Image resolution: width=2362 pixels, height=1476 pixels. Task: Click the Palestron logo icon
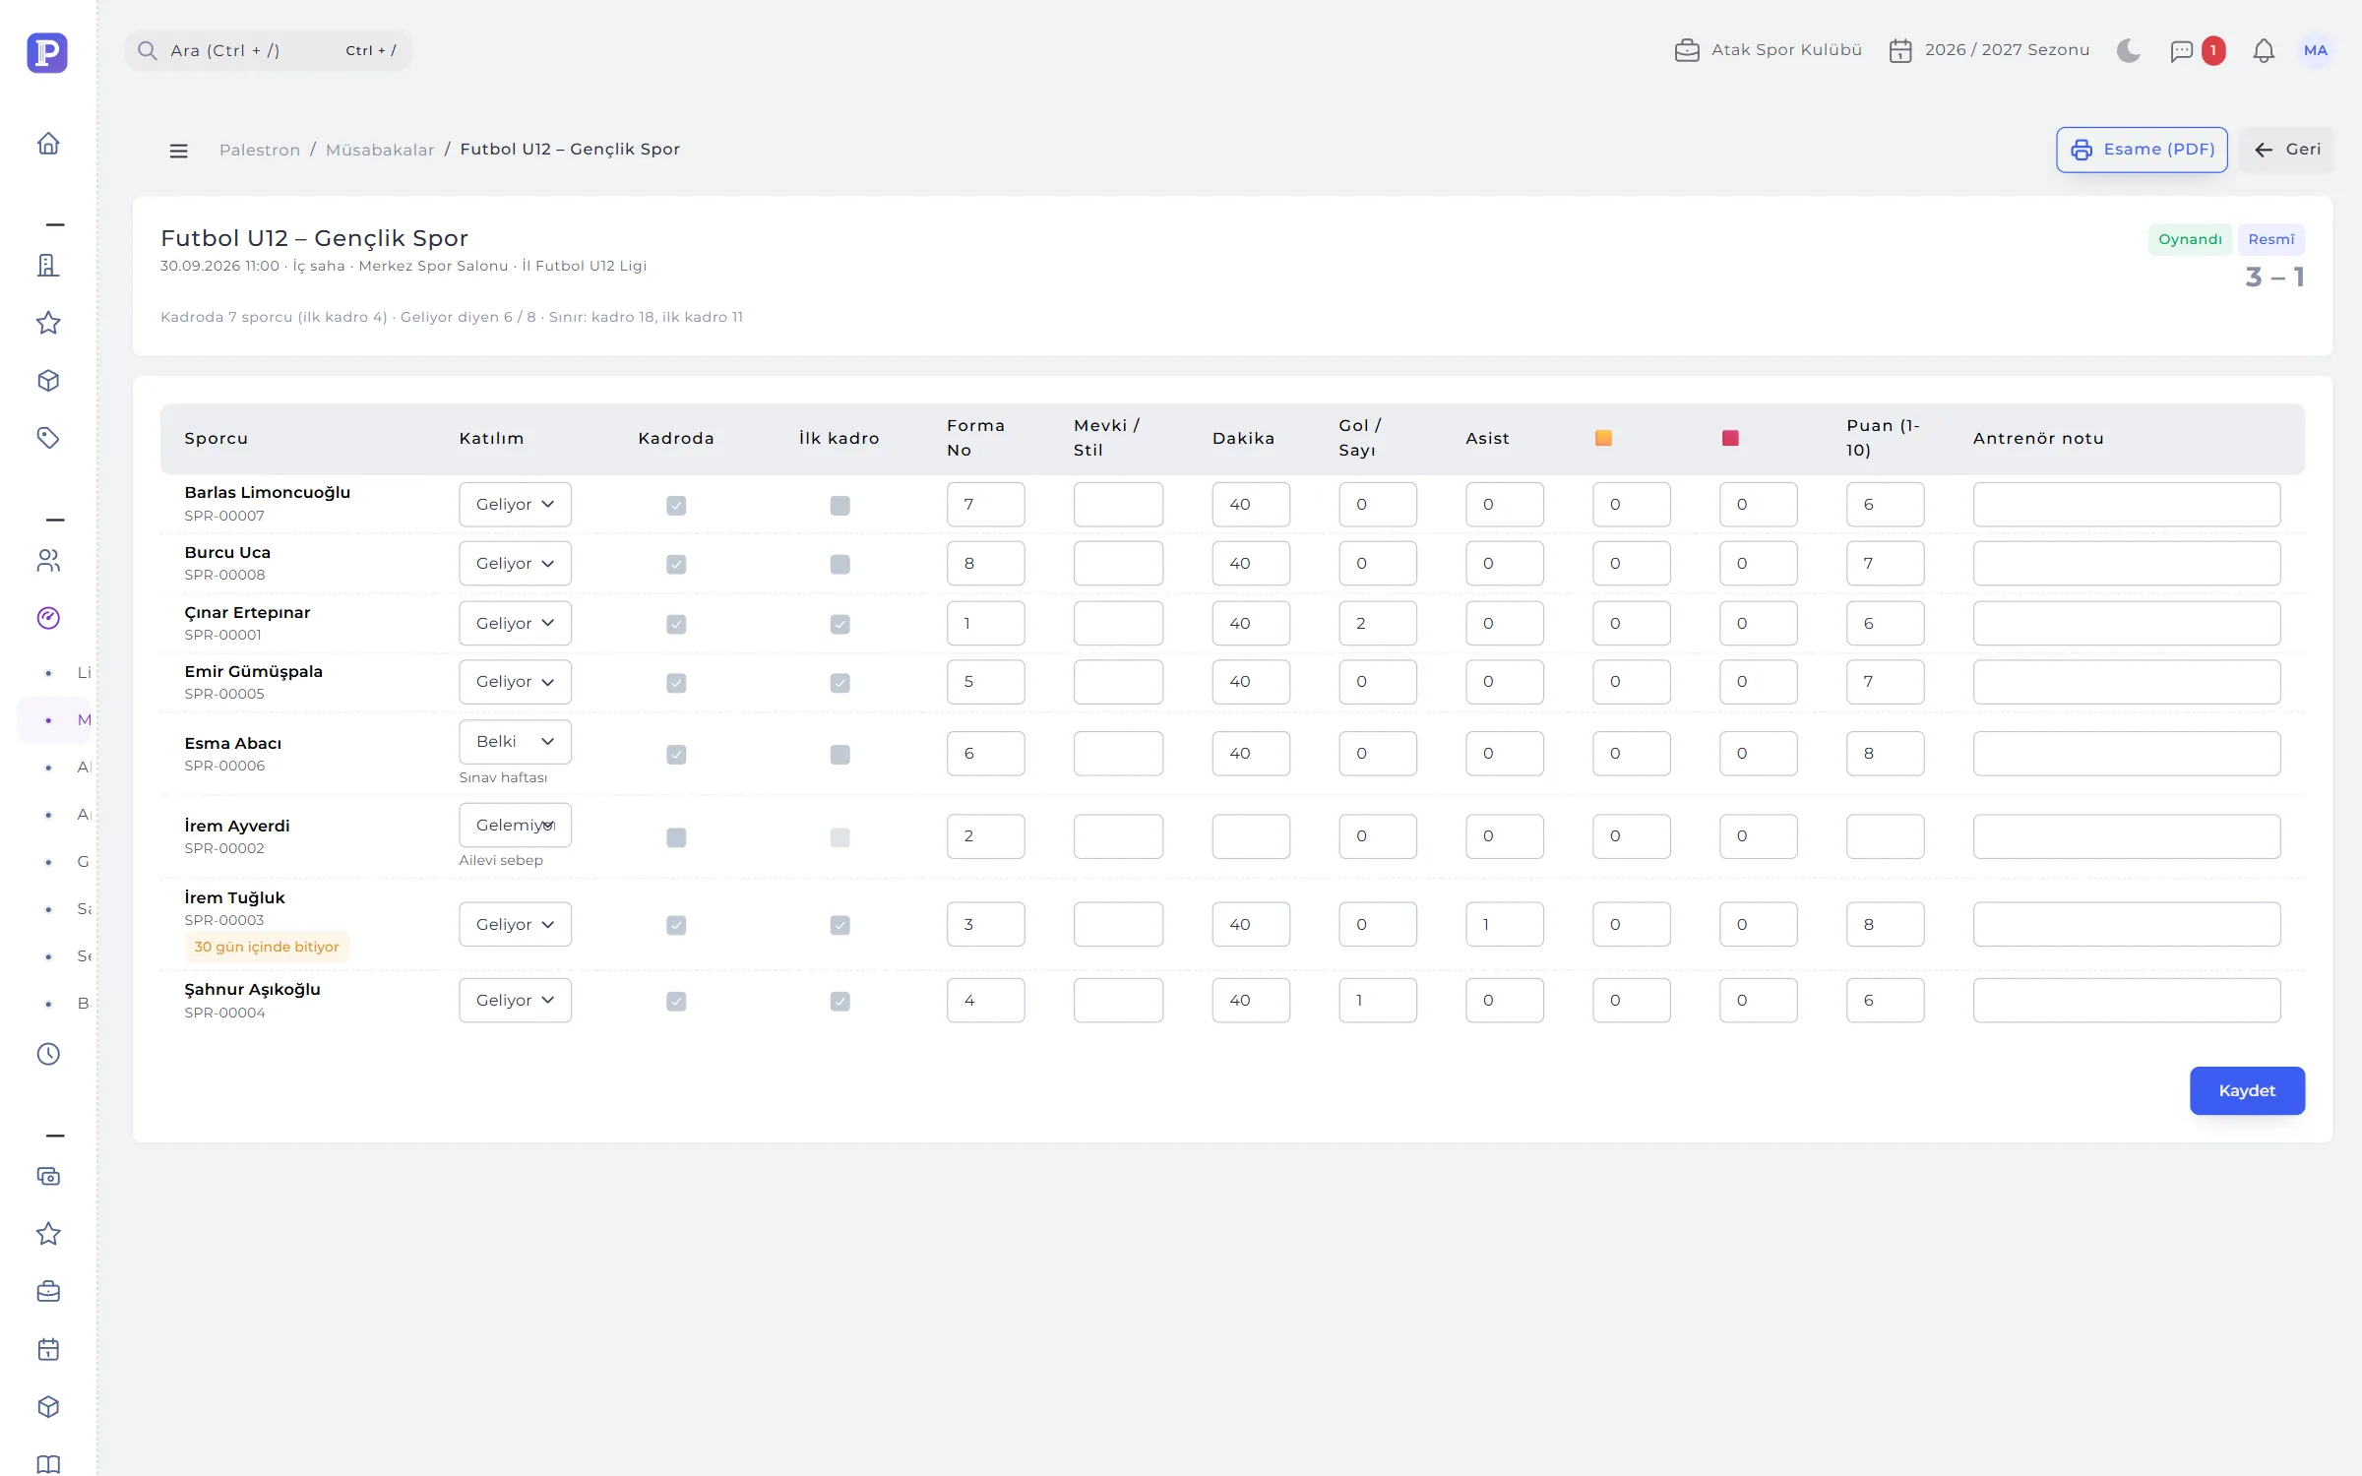(47, 52)
